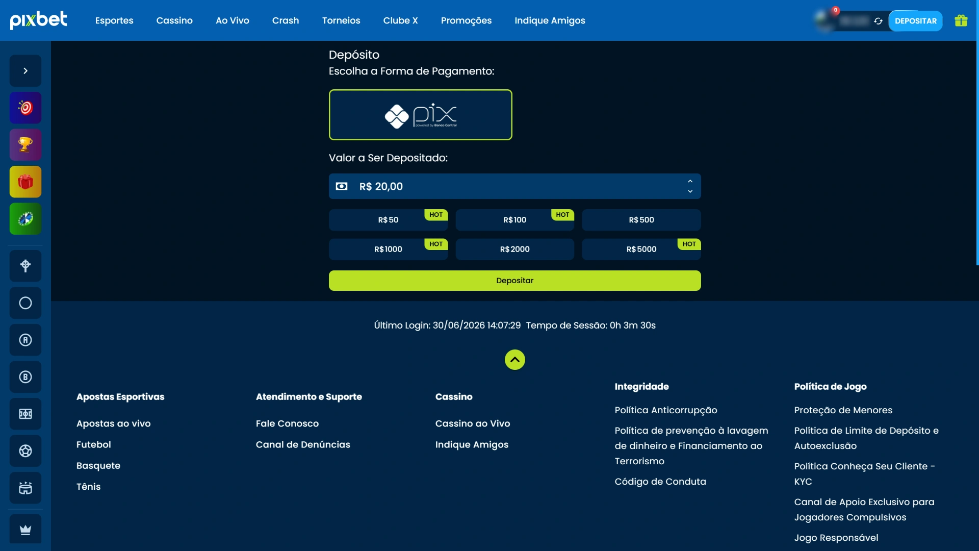Open the red gift box sidebar icon
The width and height of the screenshot is (979, 551).
[x=25, y=182]
